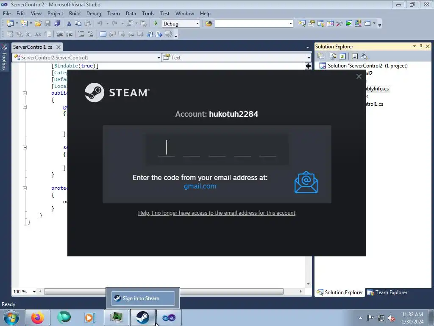
Task: Open the Properties Window toolbar icon
Action: [312, 24]
